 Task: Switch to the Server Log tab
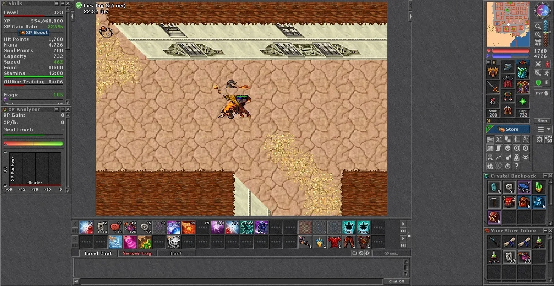pyautogui.click(x=137, y=253)
